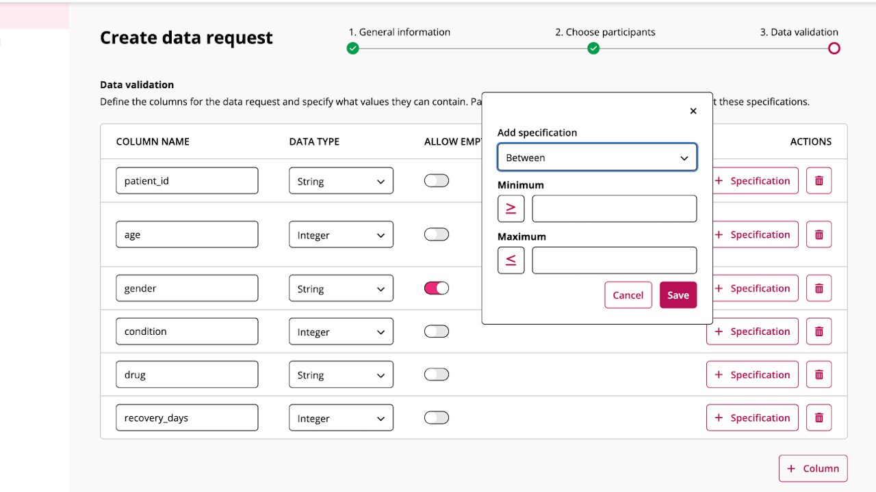Image resolution: width=876 pixels, height=492 pixels.
Task: Click the Maximum value input field
Action: [x=615, y=260]
